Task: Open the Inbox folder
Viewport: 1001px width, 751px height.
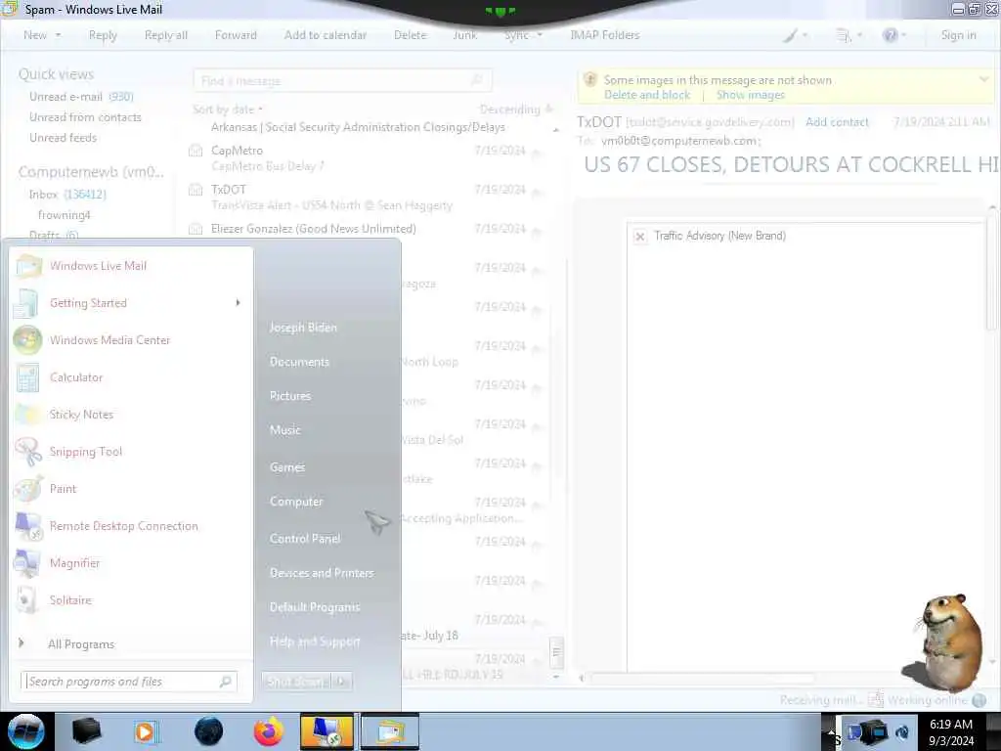Action: [x=67, y=195]
